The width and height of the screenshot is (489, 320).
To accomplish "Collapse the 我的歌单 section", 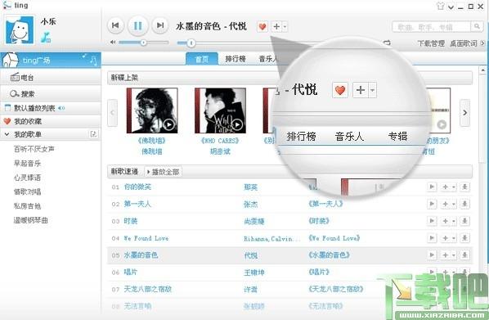I will pyautogui.click(x=7, y=134).
